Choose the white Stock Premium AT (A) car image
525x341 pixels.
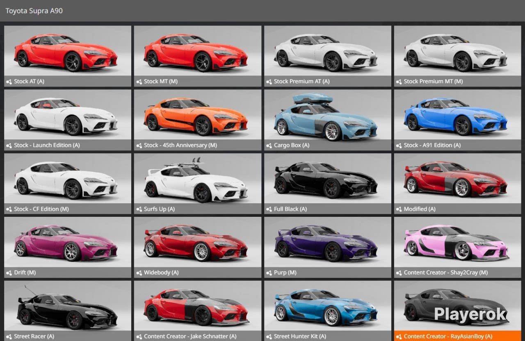point(327,51)
